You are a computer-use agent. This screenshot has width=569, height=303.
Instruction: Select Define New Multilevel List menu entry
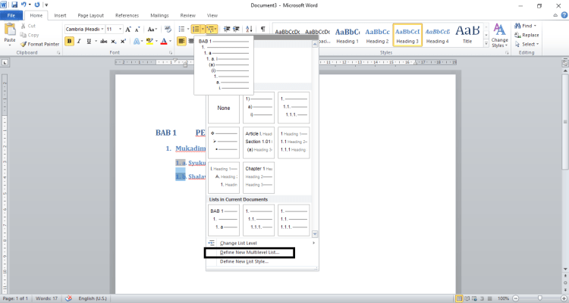249,252
